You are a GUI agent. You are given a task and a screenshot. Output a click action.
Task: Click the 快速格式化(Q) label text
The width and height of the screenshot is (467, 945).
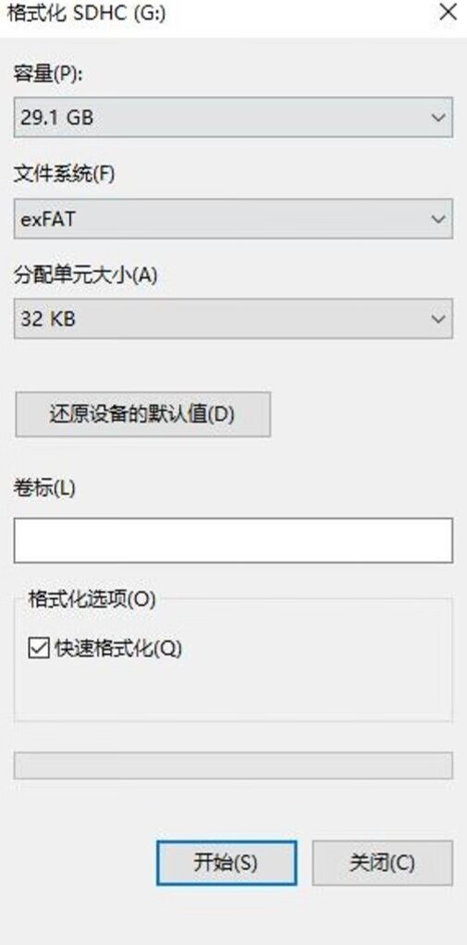[118, 648]
